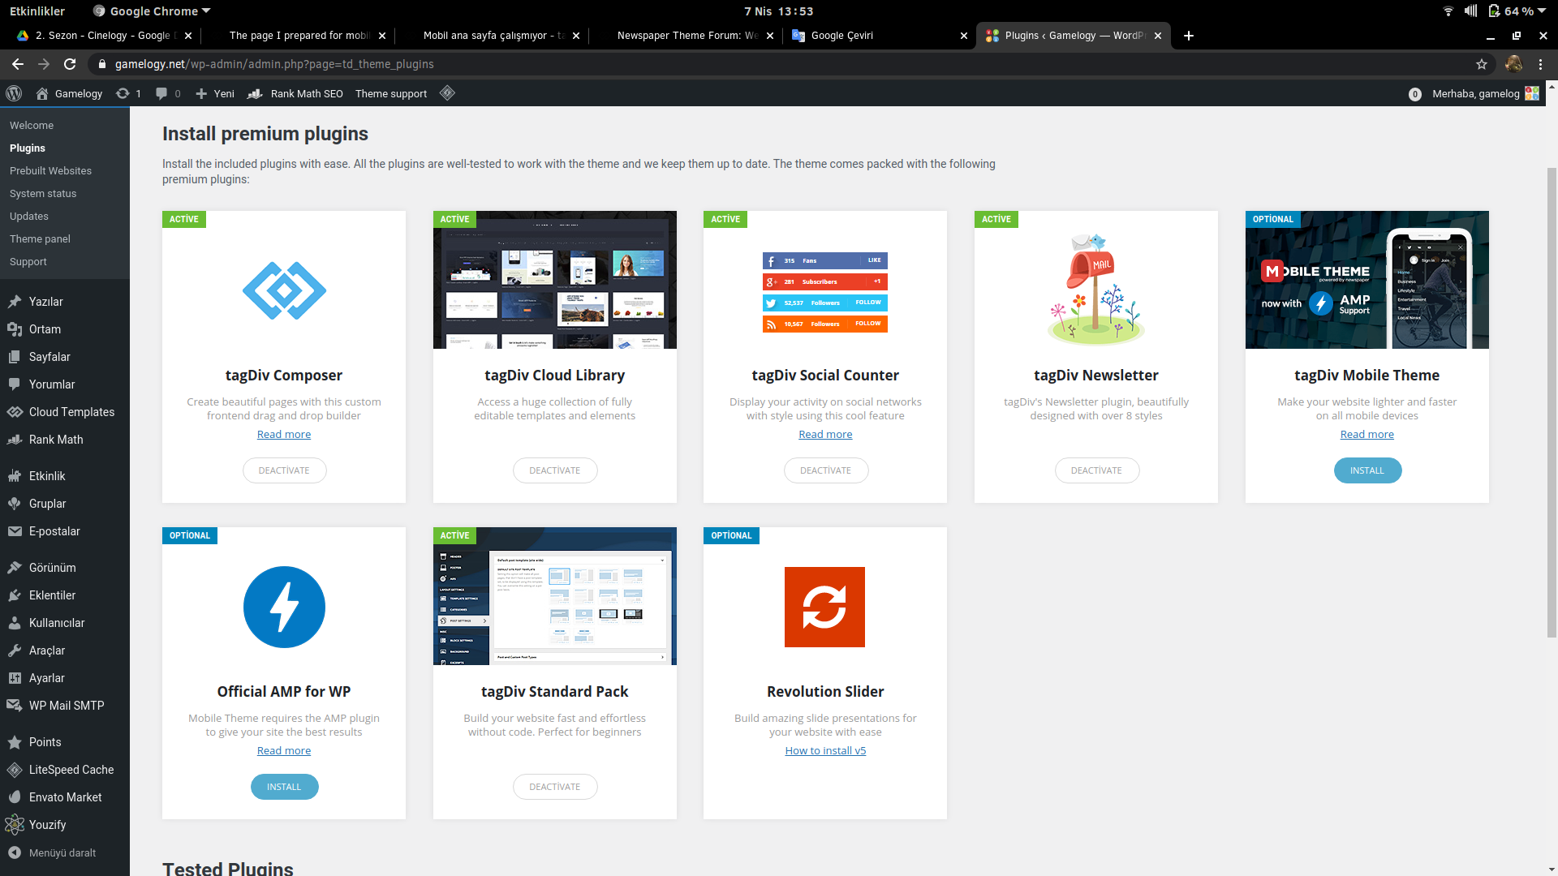This screenshot has height=876, width=1558.
Task: Open Envato Market leaf icon in sidebar
Action: coord(15,797)
